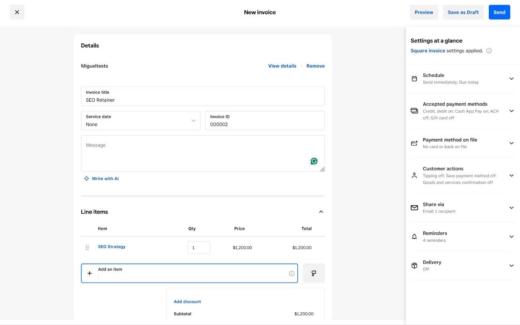
Task: Click into the Invoice title field
Action: (x=202, y=100)
